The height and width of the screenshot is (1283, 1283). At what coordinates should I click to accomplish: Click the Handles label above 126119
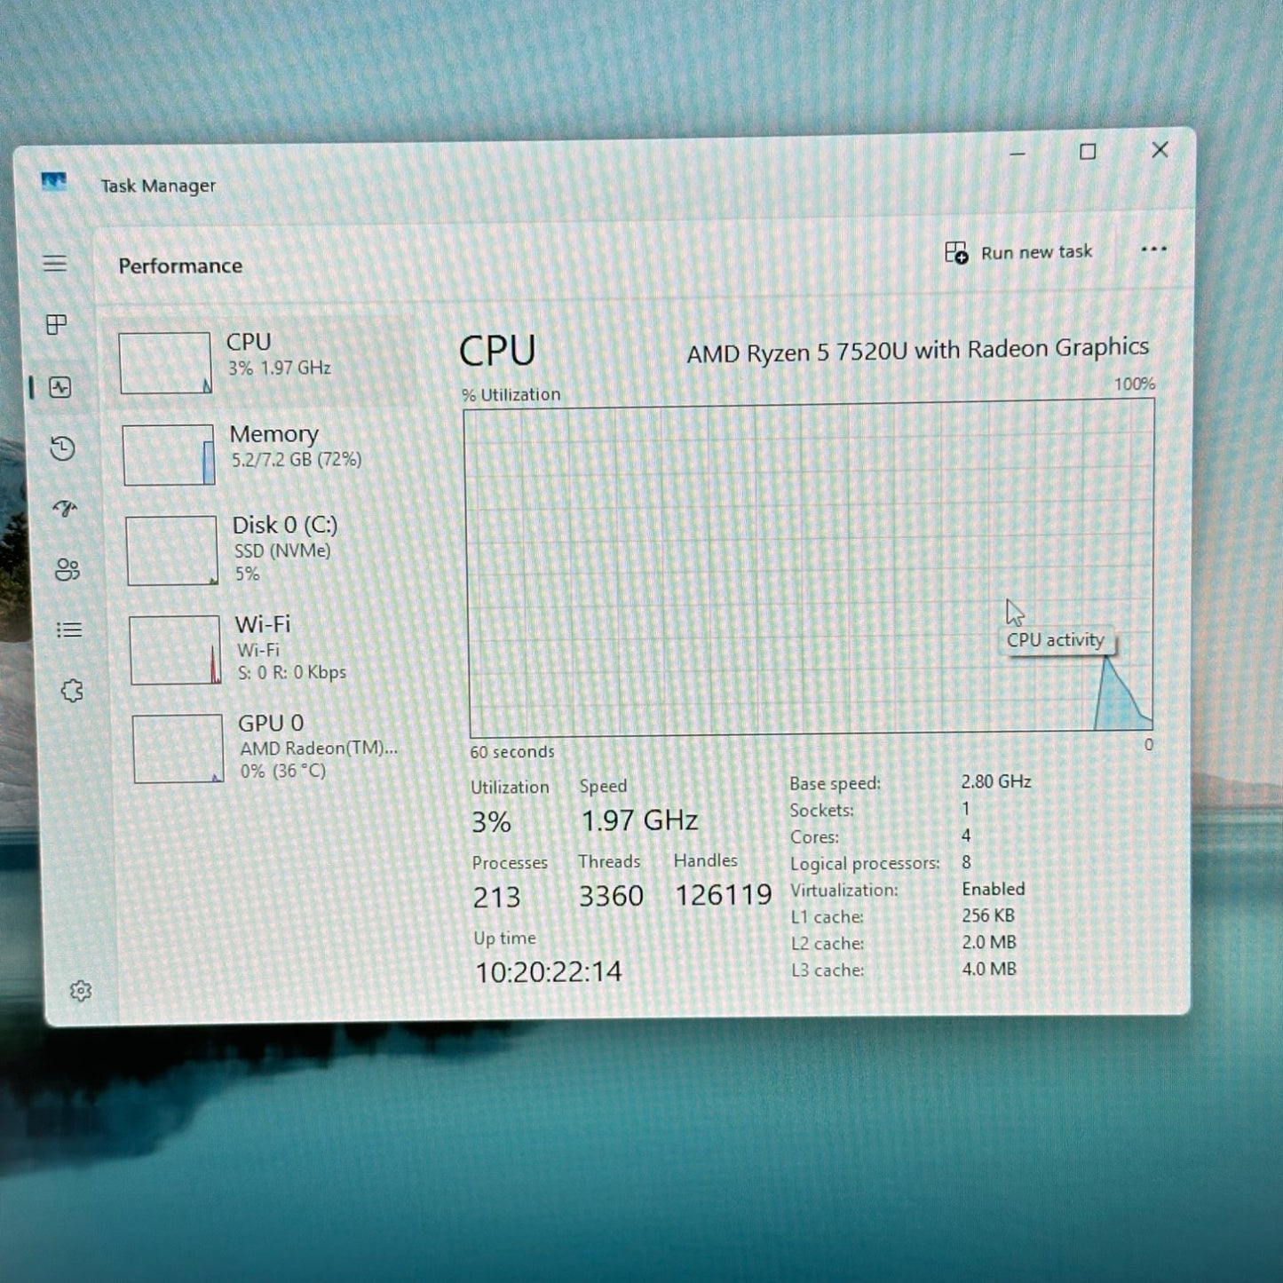(705, 860)
